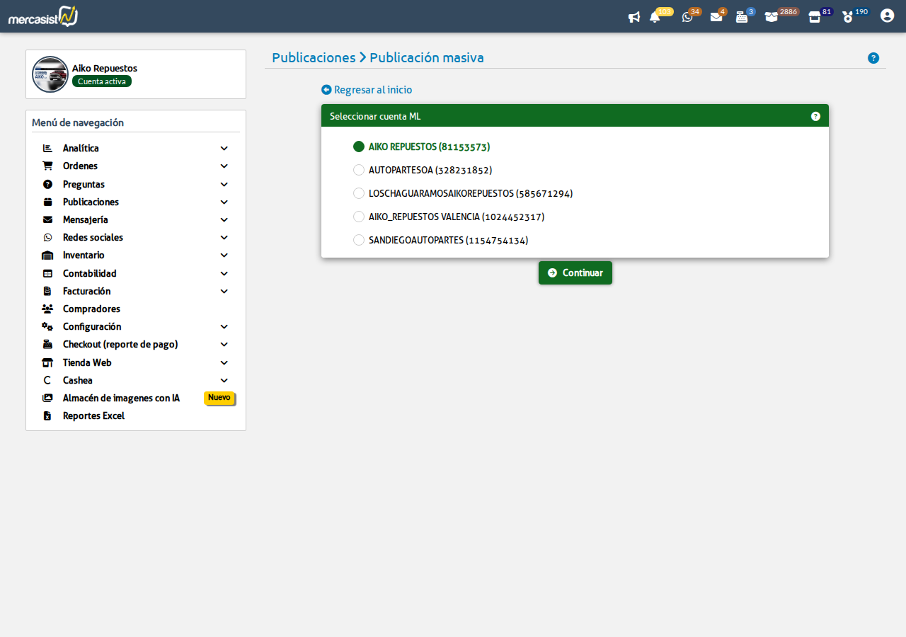
Task: Expand the Configuración menu chevron
Action: click(224, 327)
